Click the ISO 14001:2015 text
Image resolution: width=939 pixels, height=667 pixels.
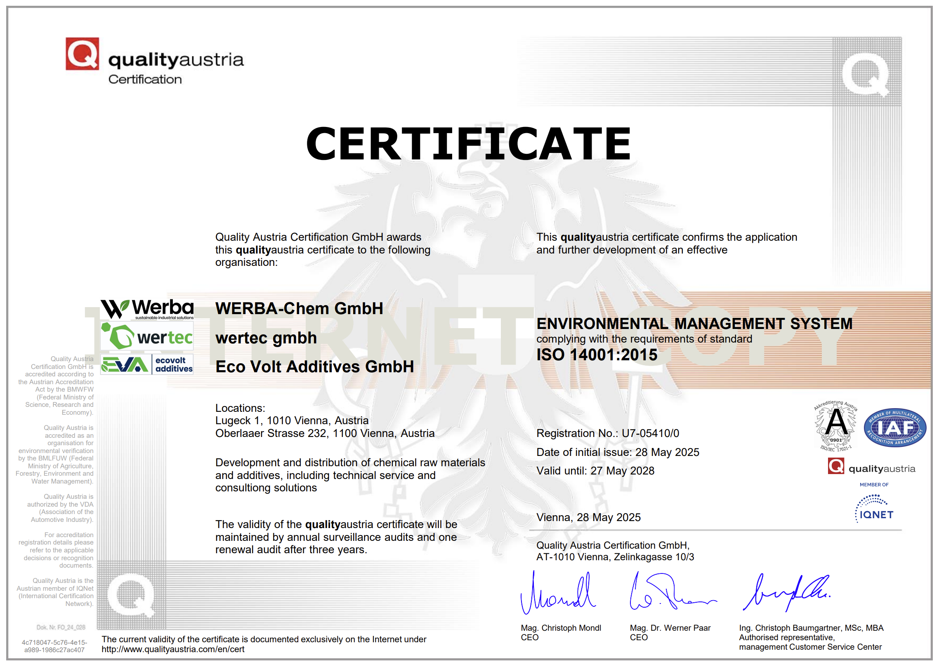[597, 355]
